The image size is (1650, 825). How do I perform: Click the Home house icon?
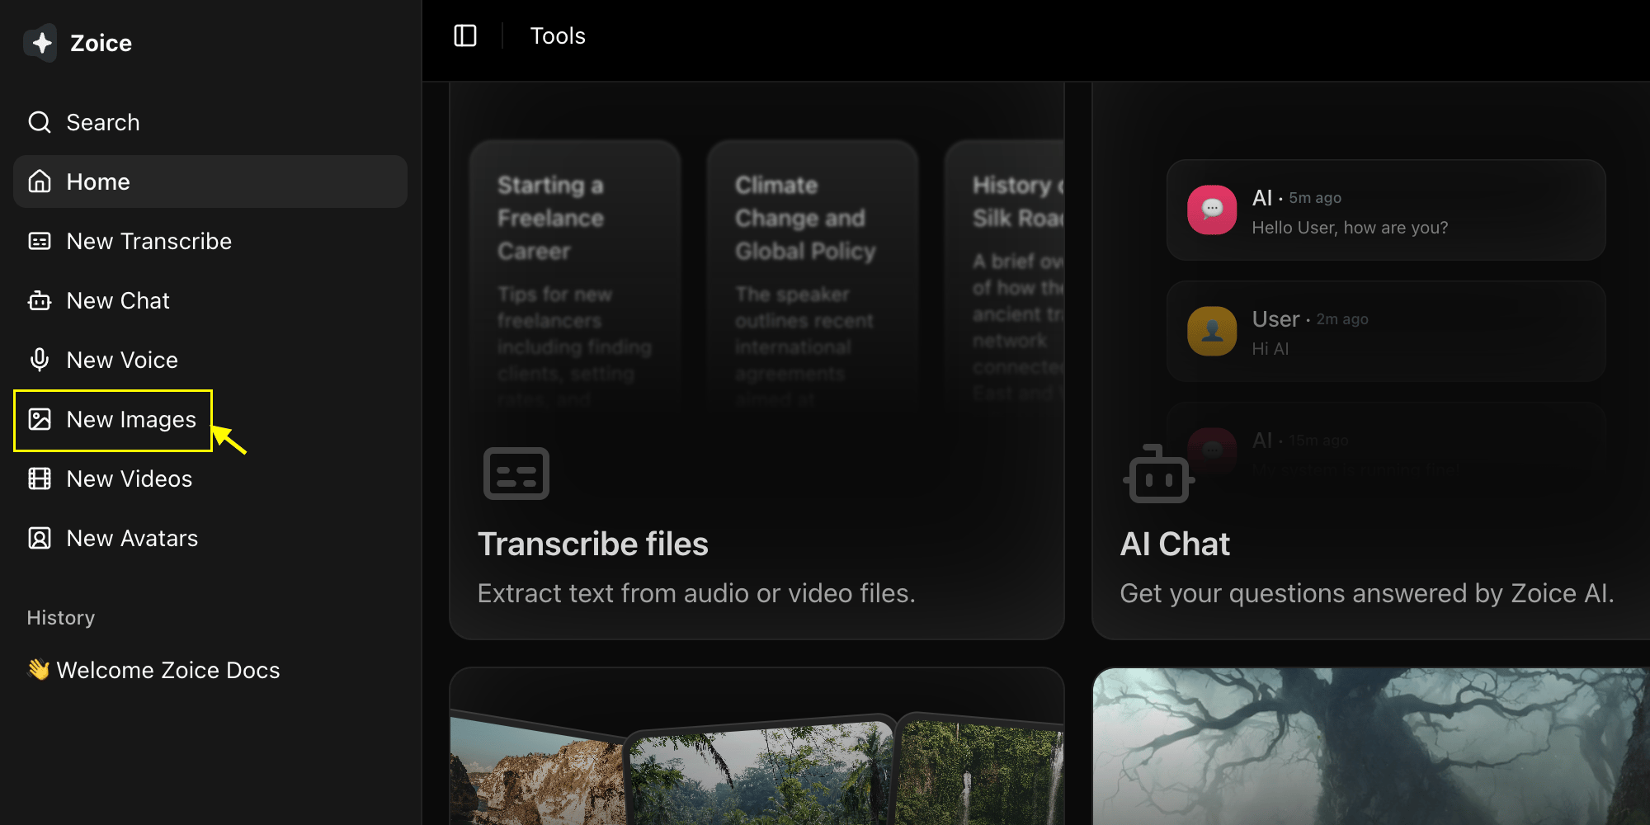click(x=40, y=181)
